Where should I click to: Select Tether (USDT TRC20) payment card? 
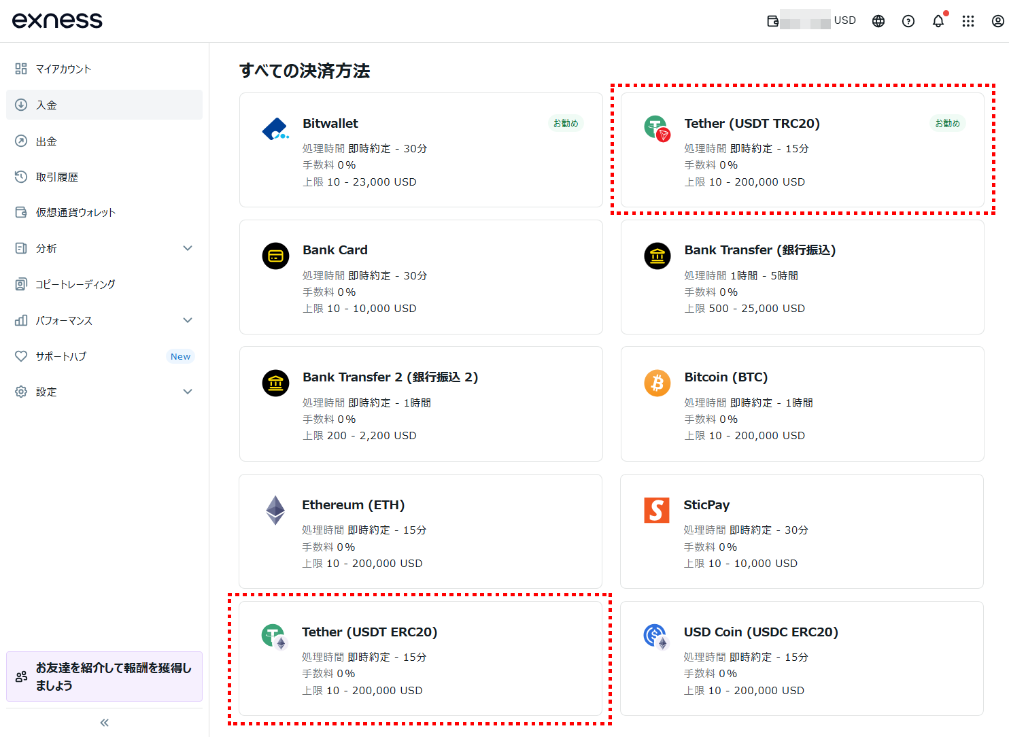[802, 150]
